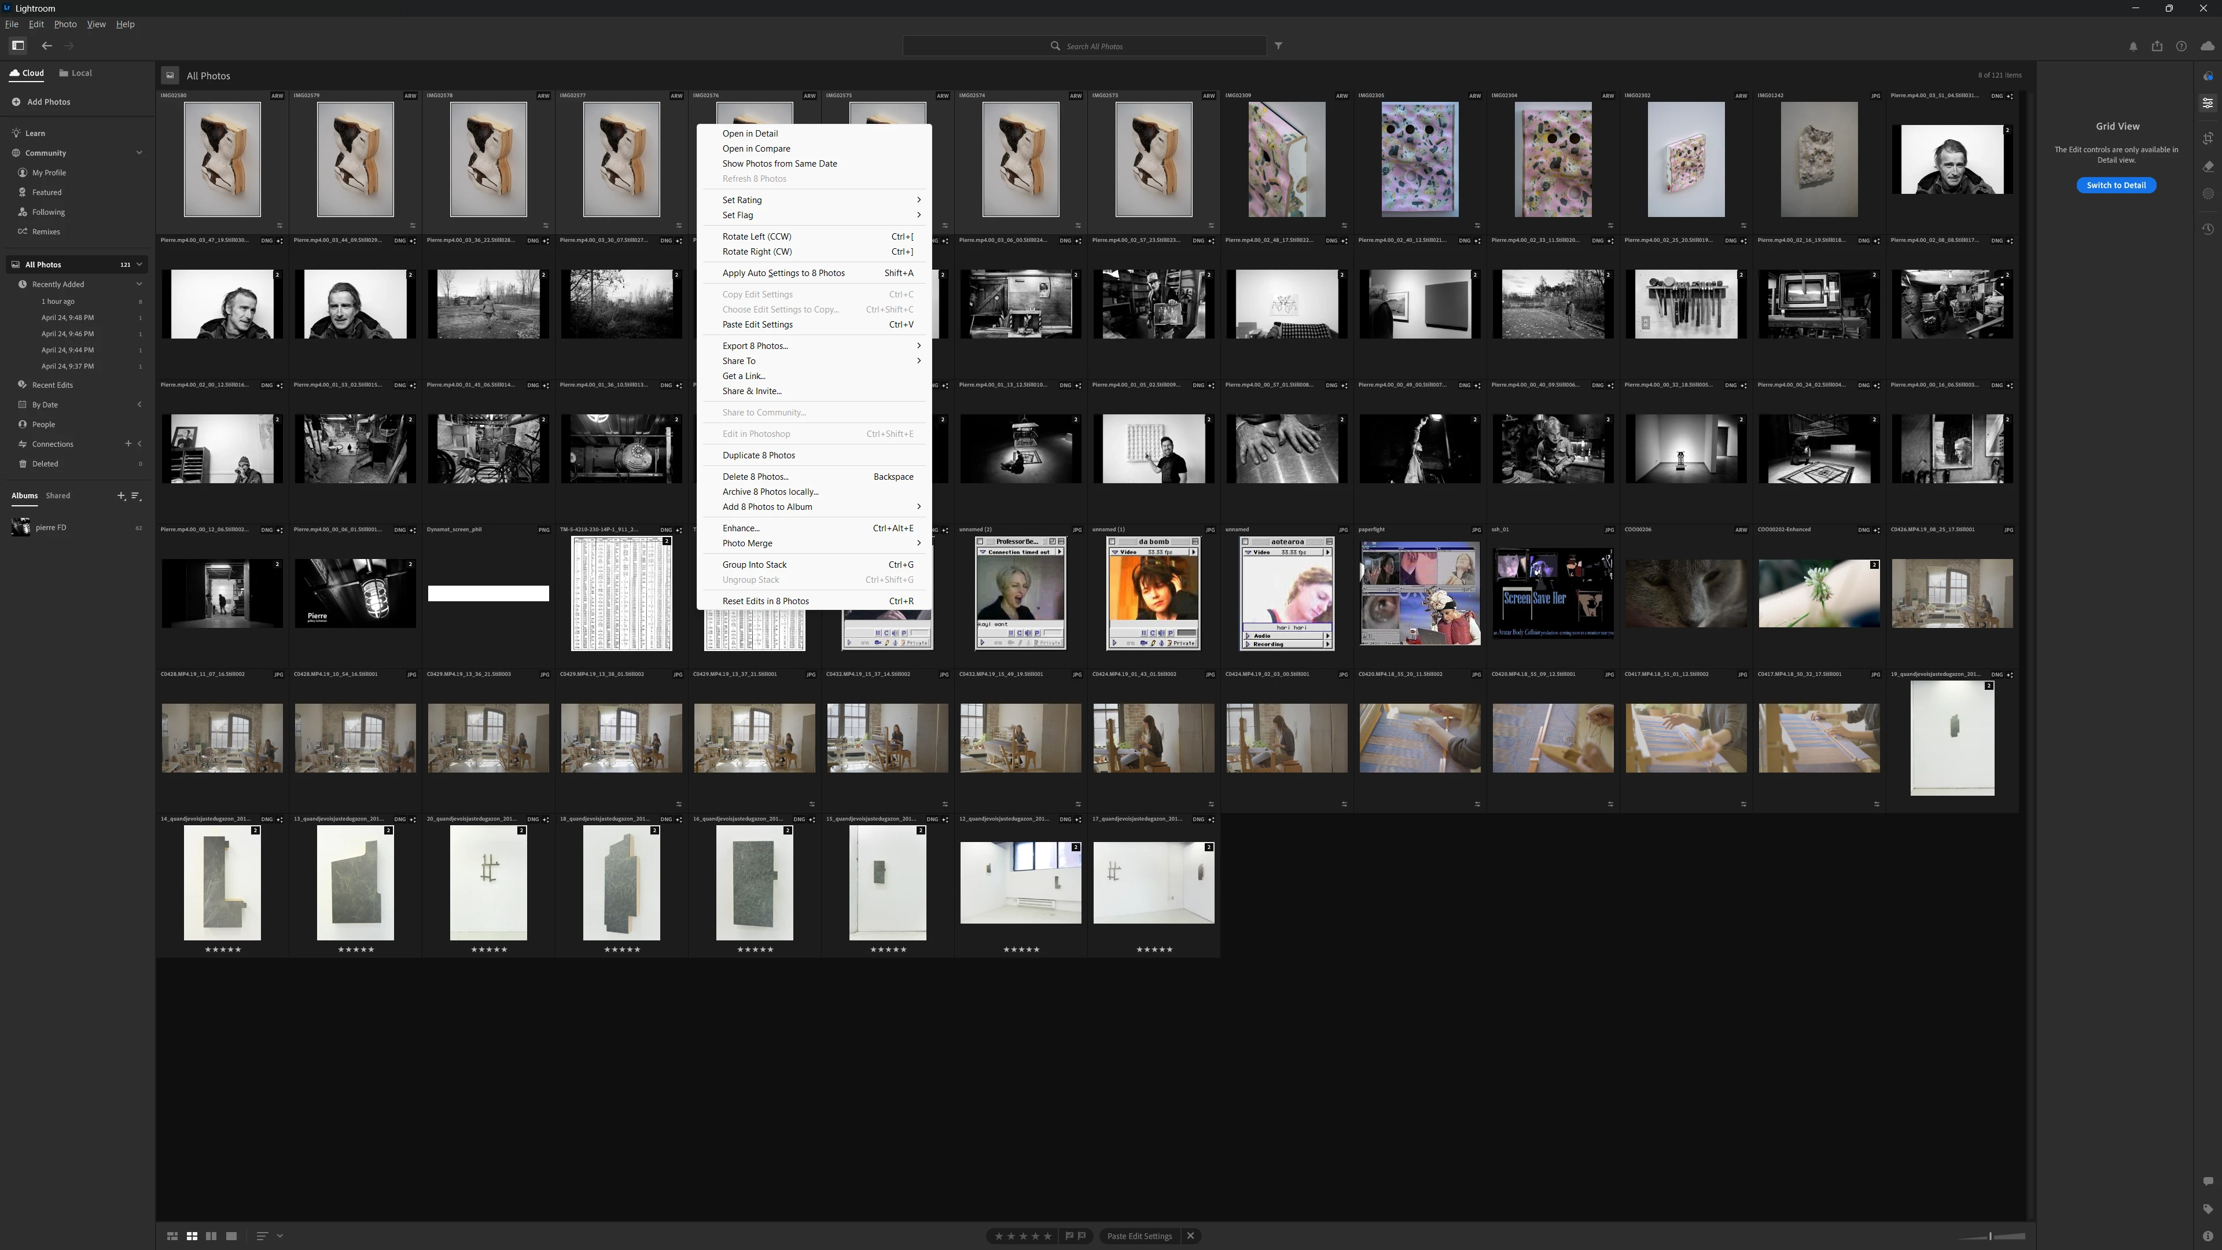Open the Versions history icon

(x=2208, y=230)
